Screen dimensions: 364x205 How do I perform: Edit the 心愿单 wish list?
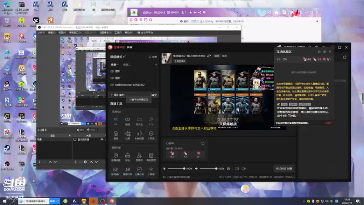[x=203, y=143]
